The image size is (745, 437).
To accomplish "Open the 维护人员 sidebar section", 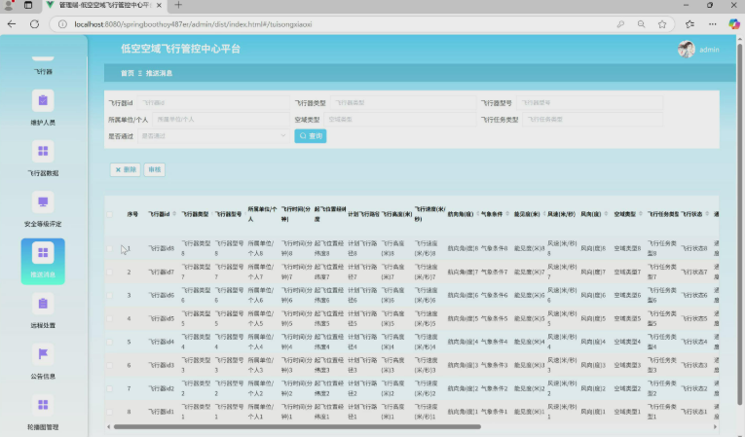I will [x=43, y=107].
